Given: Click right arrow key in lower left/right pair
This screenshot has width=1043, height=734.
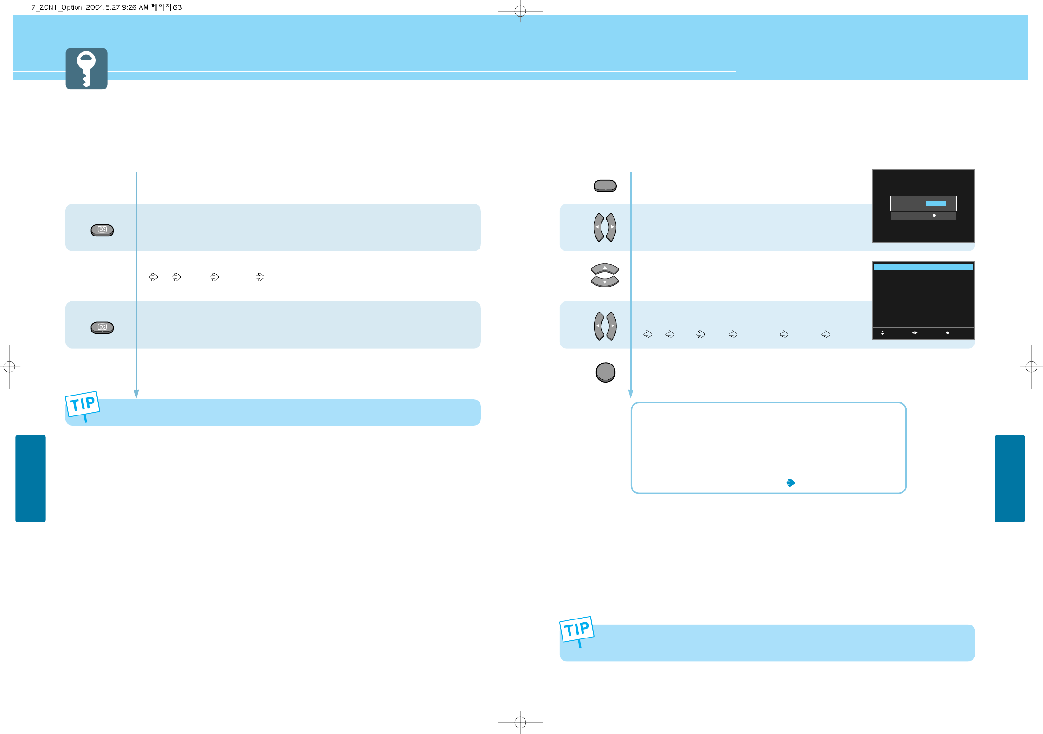Looking at the screenshot, I should (612, 326).
